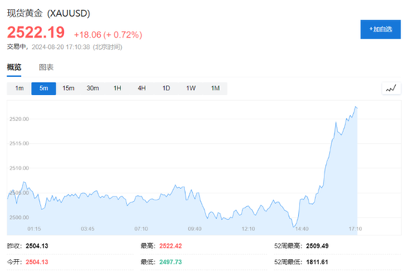Switch to the 概览 tab
This screenshot has width=414, height=274.
tap(14, 67)
